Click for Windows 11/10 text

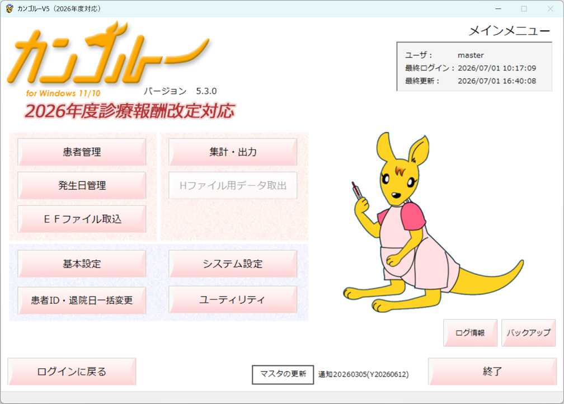tap(63, 93)
